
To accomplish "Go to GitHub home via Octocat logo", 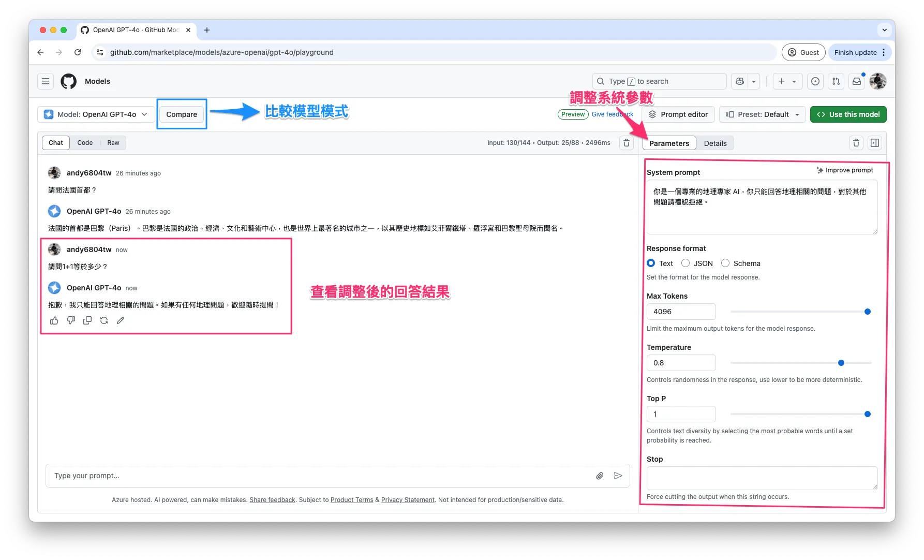I will [69, 81].
